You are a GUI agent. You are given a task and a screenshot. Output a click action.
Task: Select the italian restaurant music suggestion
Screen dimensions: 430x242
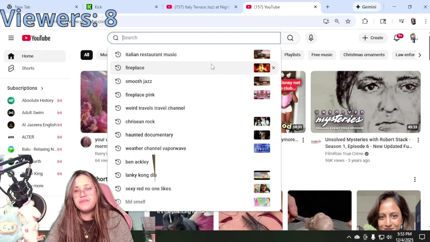coord(194,54)
